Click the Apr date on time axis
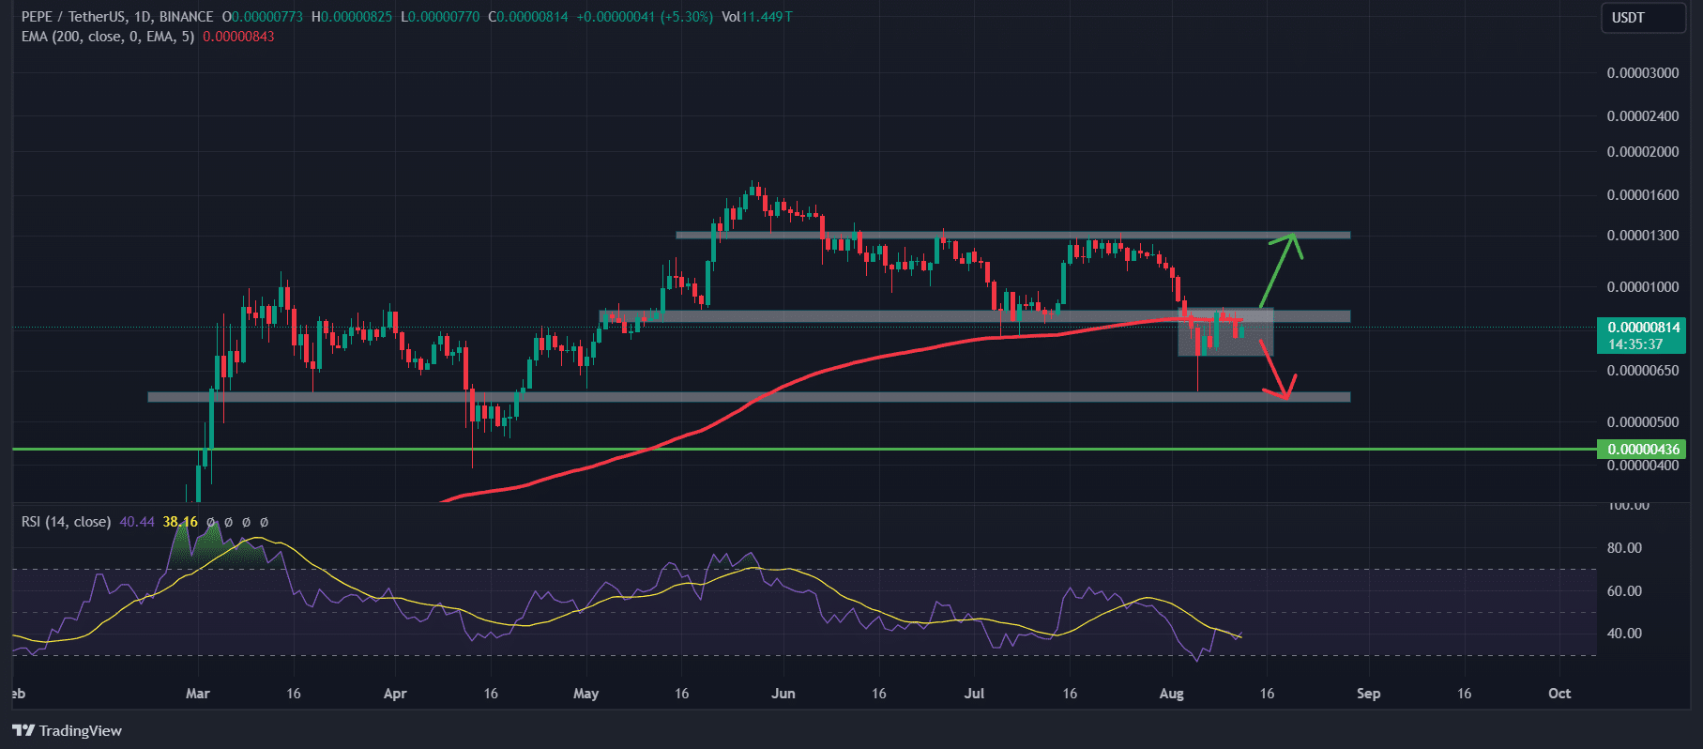The height and width of the screenshot is (749, 1703). click(395, 694)
